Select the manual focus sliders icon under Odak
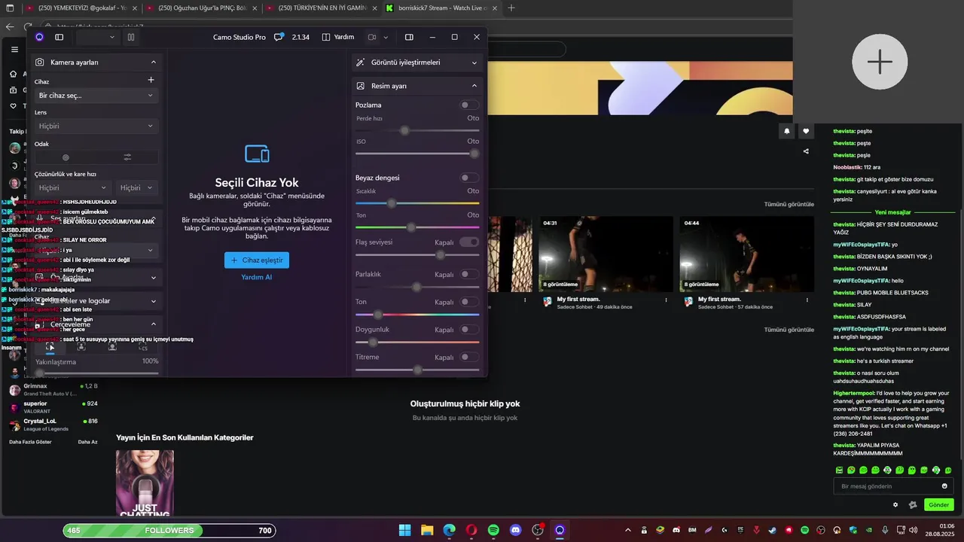 point(127,157)
